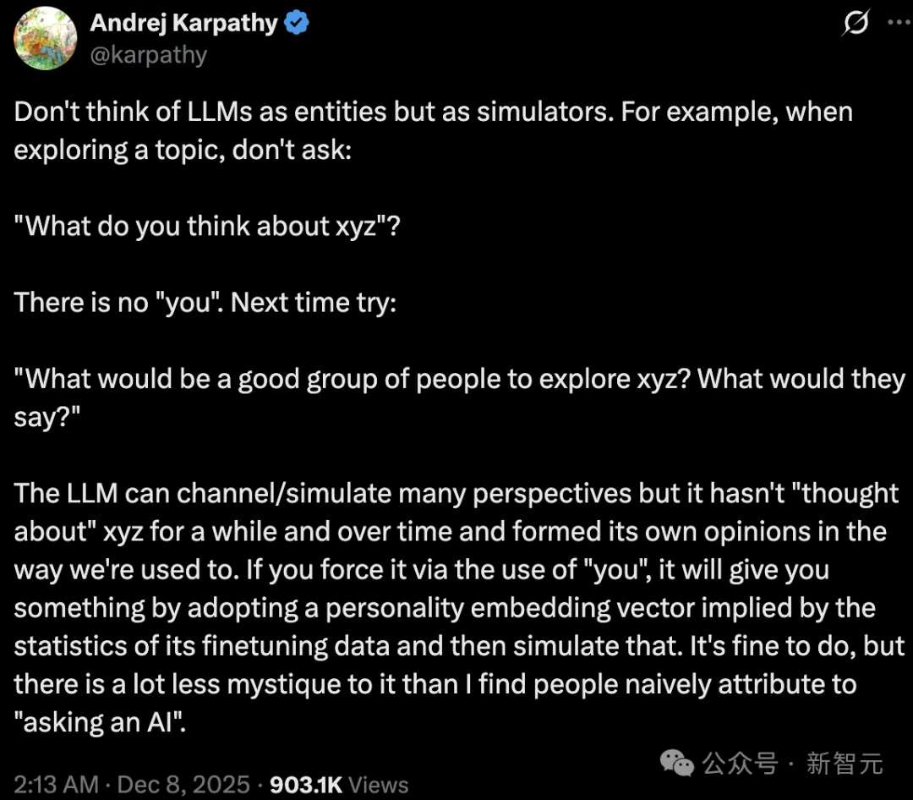Click the 2:13 AM timestamp
The height and width of the screenshot is (800, 913).
click(55, 784)
